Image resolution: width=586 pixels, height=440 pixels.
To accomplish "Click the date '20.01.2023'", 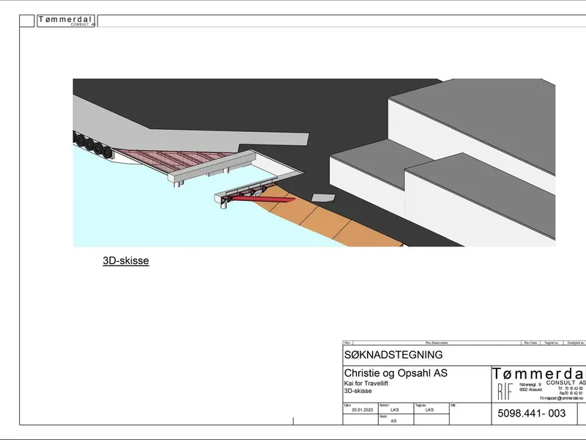I will point(362,410).
